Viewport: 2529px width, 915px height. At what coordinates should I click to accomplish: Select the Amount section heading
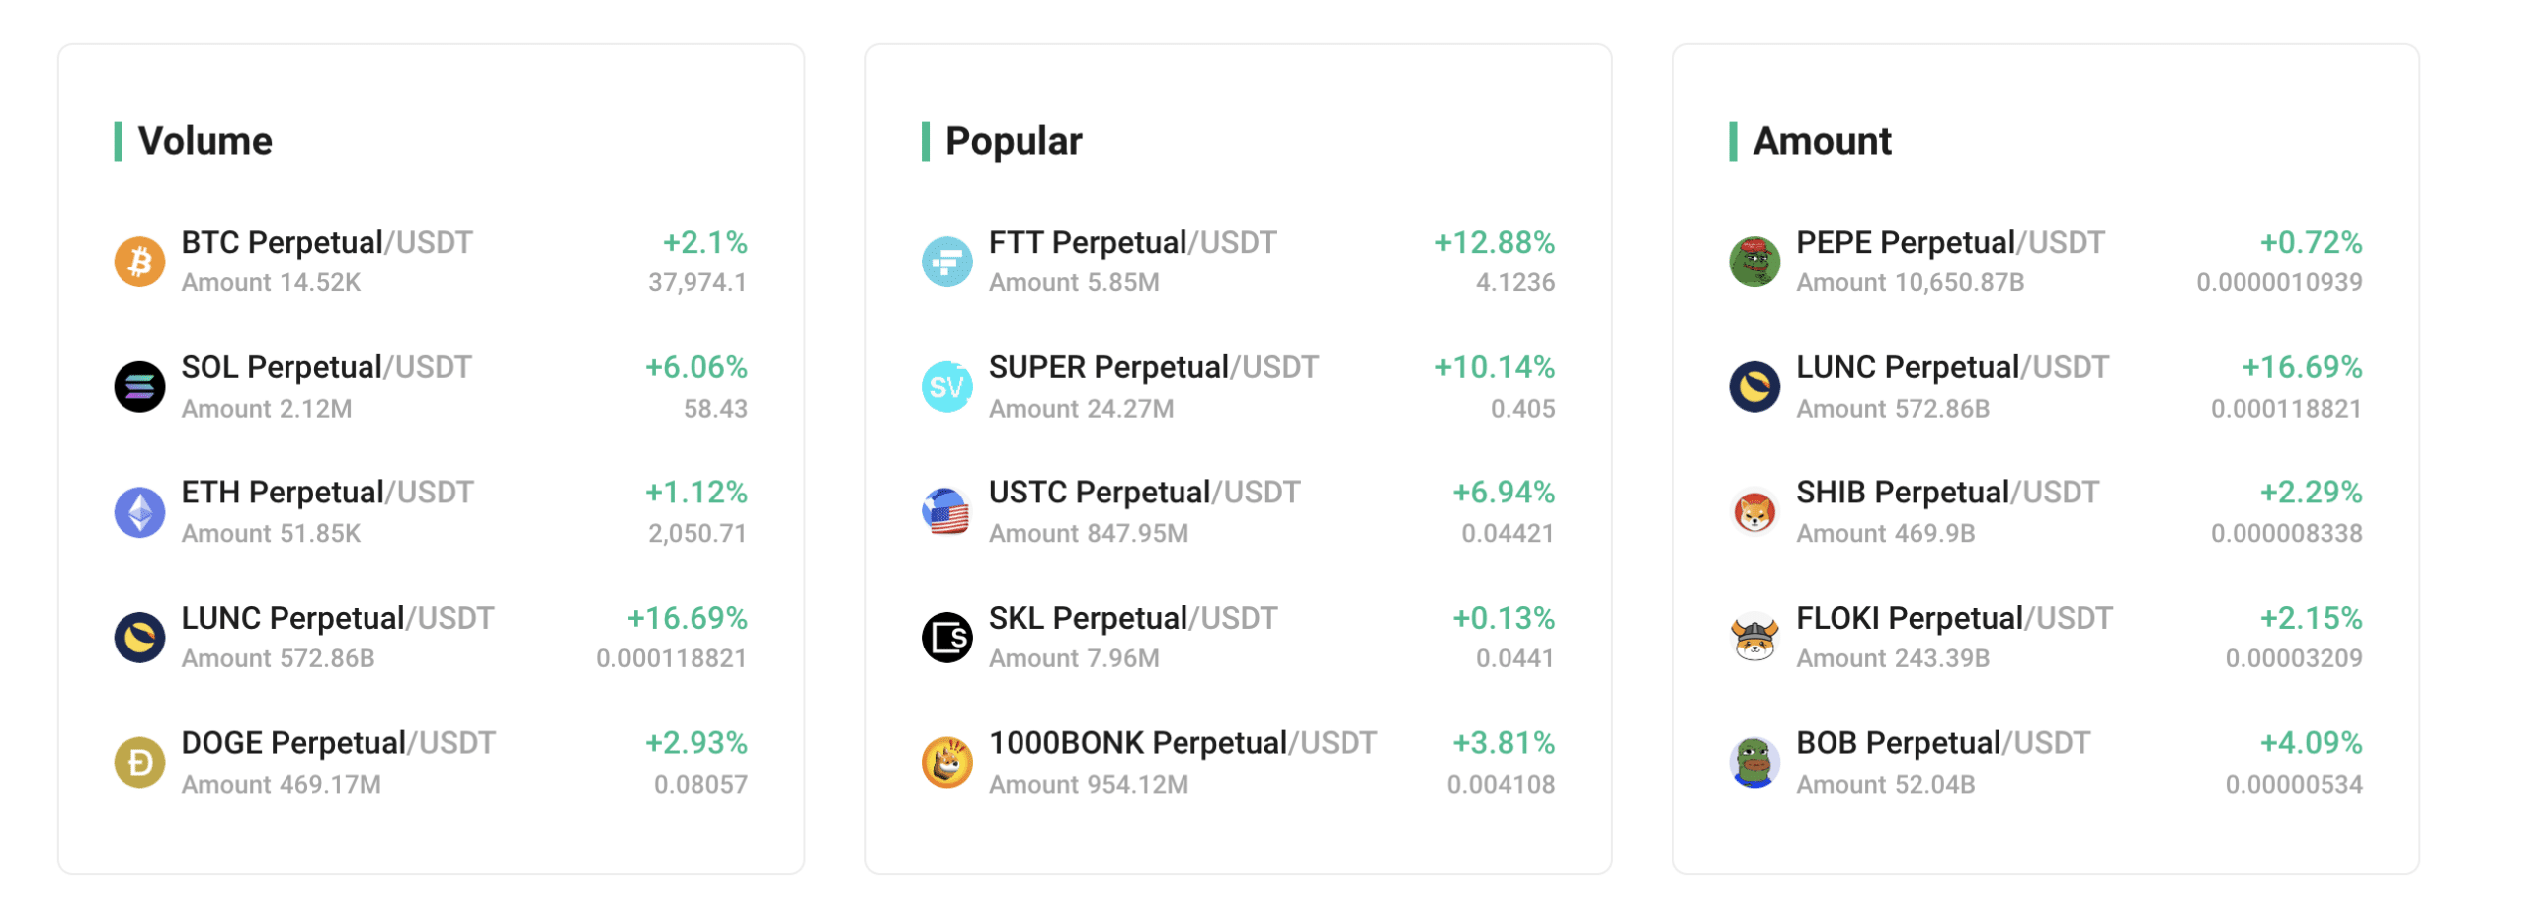pyautogui.click(x=1822, y=141)
